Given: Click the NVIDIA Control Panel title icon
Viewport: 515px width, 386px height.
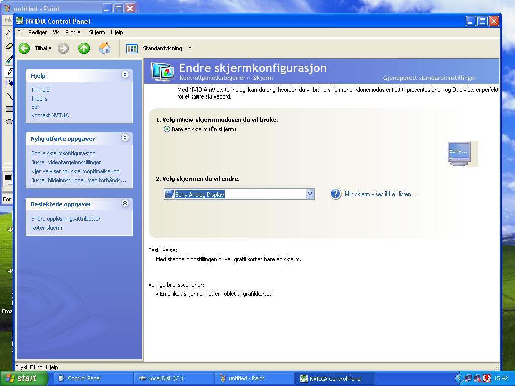Looking at the screenshot, I should 20,21.
